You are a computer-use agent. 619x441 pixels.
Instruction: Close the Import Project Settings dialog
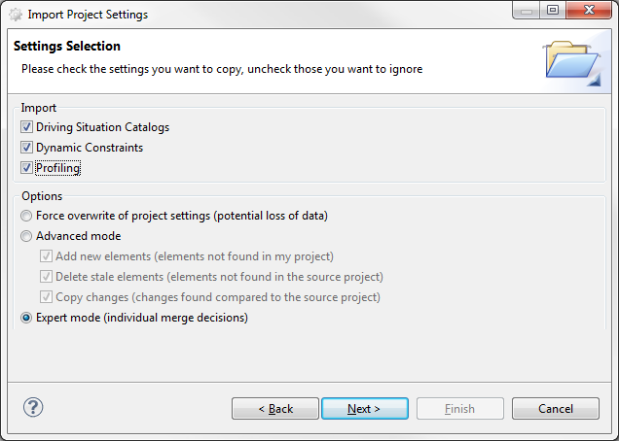click(x=588, y=11)
